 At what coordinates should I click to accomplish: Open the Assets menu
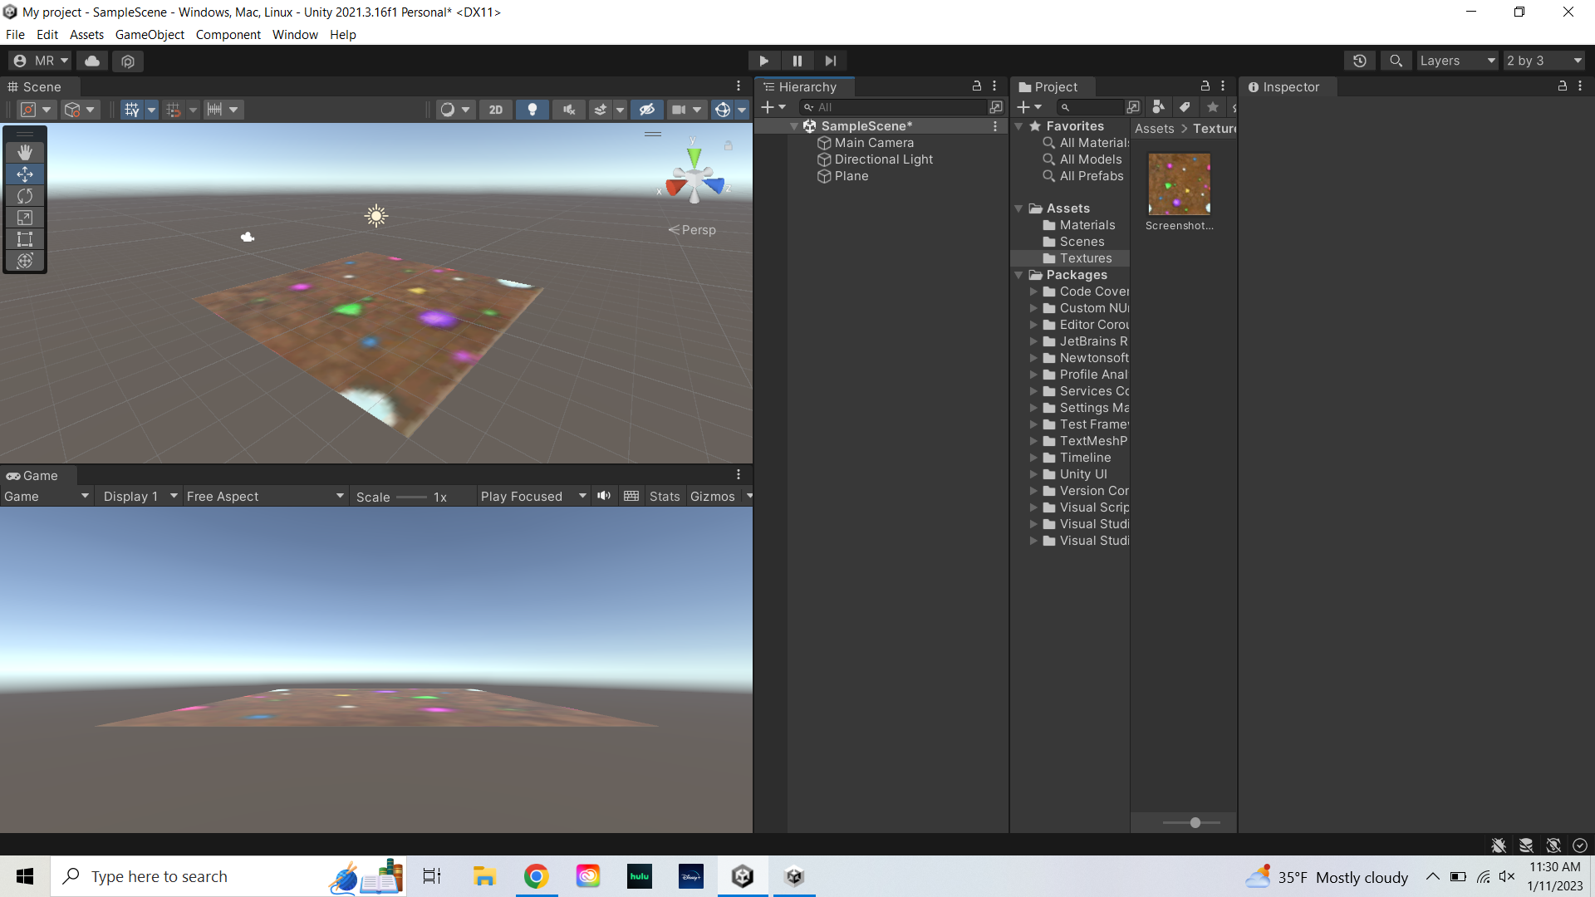pyautogui.click(x=86, y=35)
